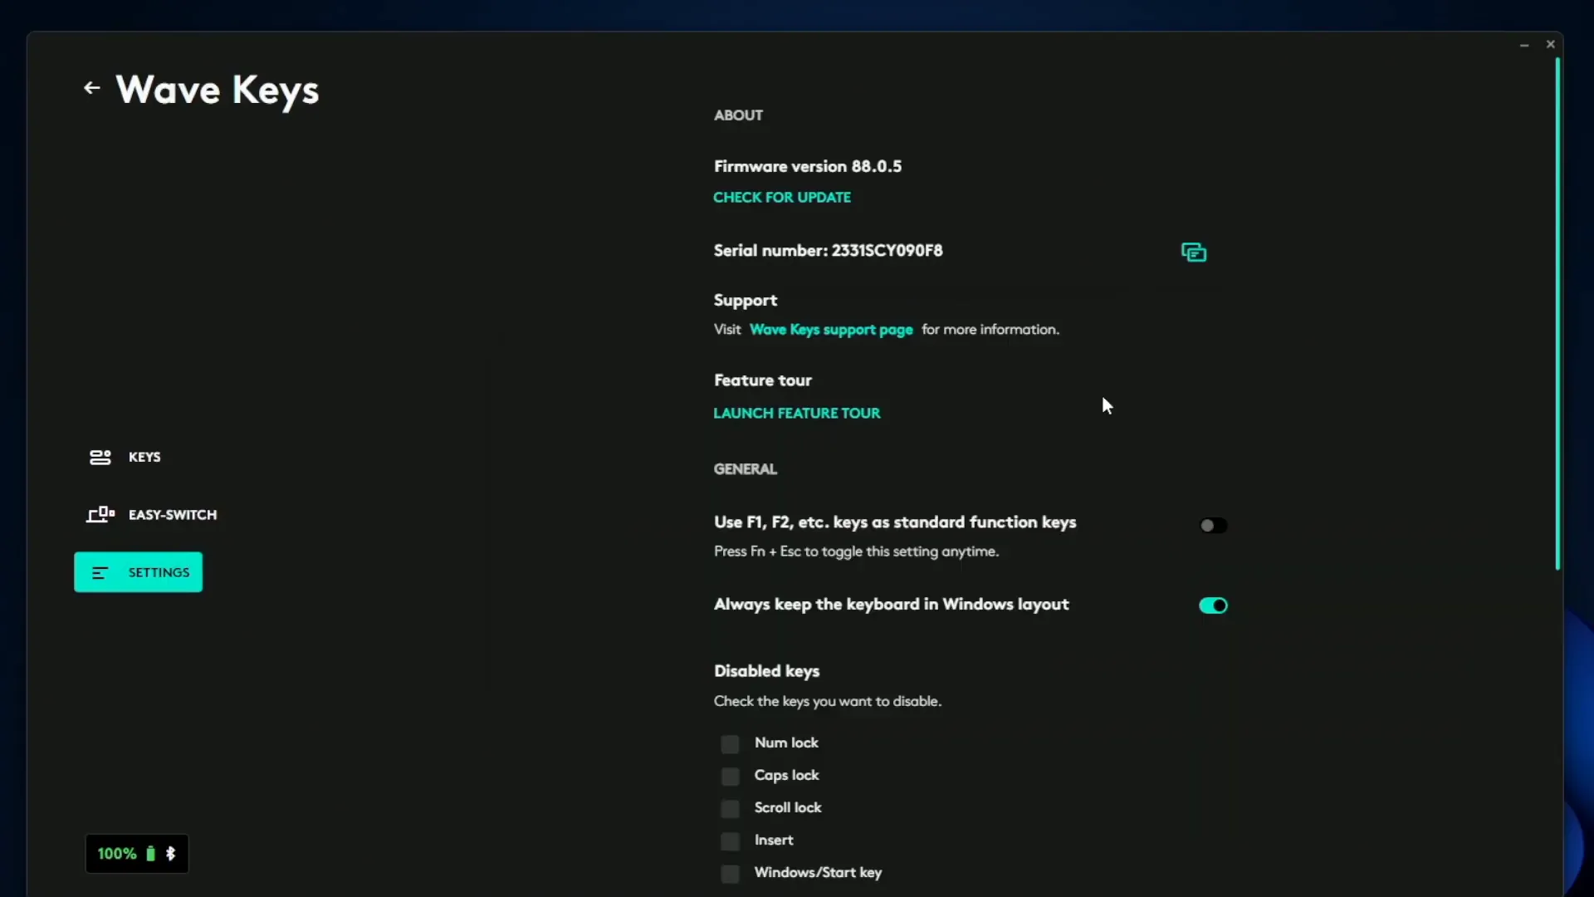Click CHECK FOR UPDATE link

[782, 198]
